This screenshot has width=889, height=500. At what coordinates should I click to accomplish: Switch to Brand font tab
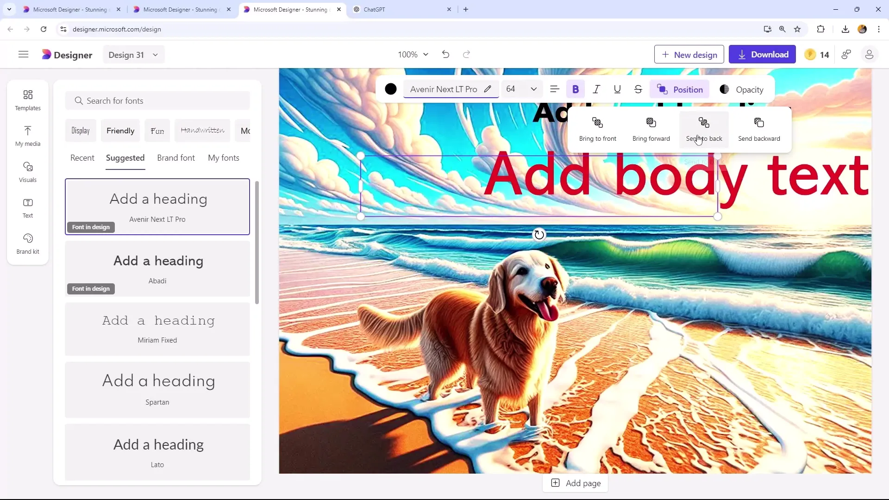176,157
